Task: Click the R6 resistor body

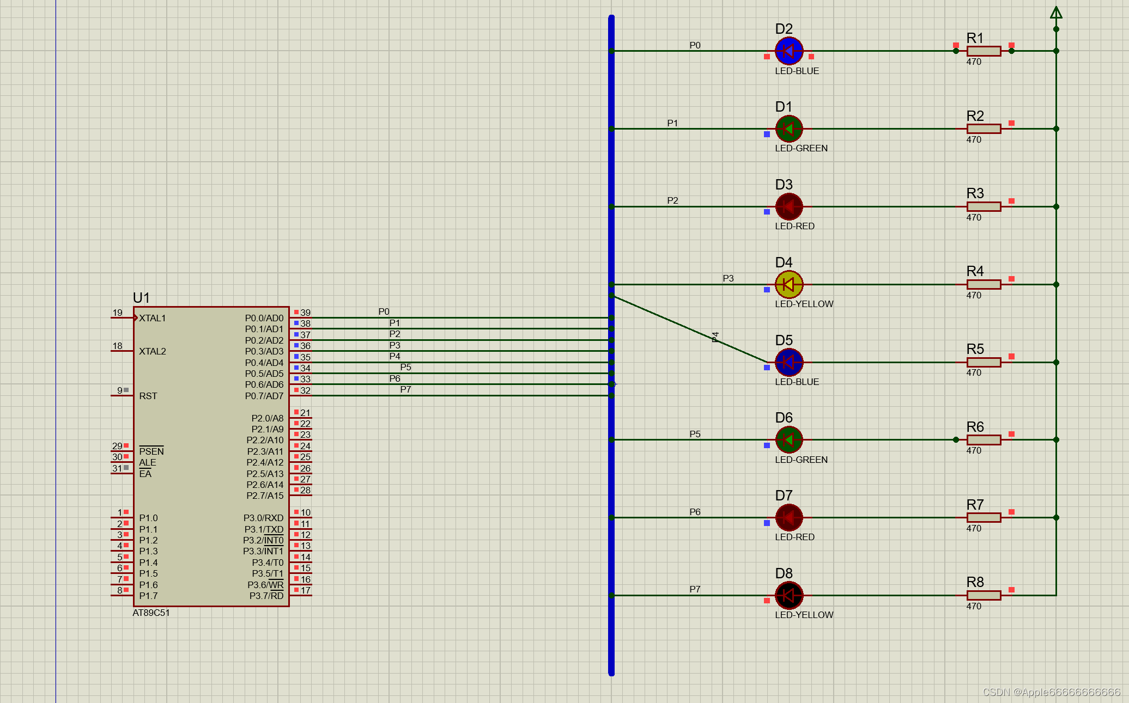Action: pyautogui.click(x=984, y=439)
